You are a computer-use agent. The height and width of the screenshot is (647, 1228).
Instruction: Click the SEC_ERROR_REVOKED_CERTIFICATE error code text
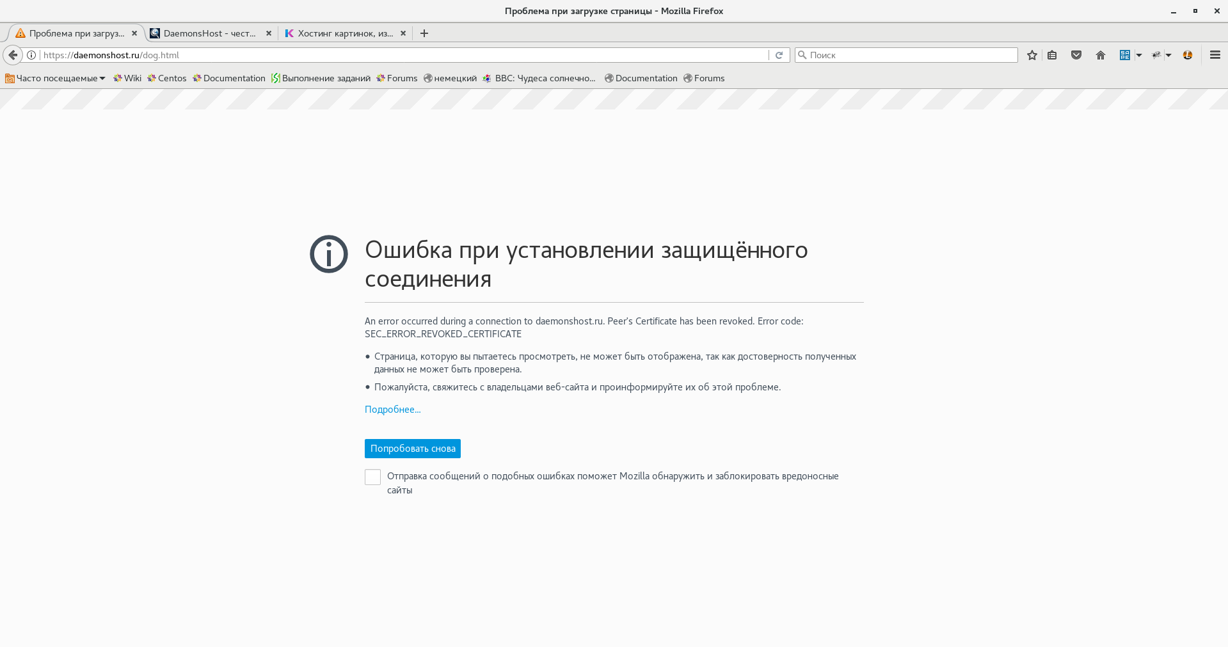click(443, 334)
